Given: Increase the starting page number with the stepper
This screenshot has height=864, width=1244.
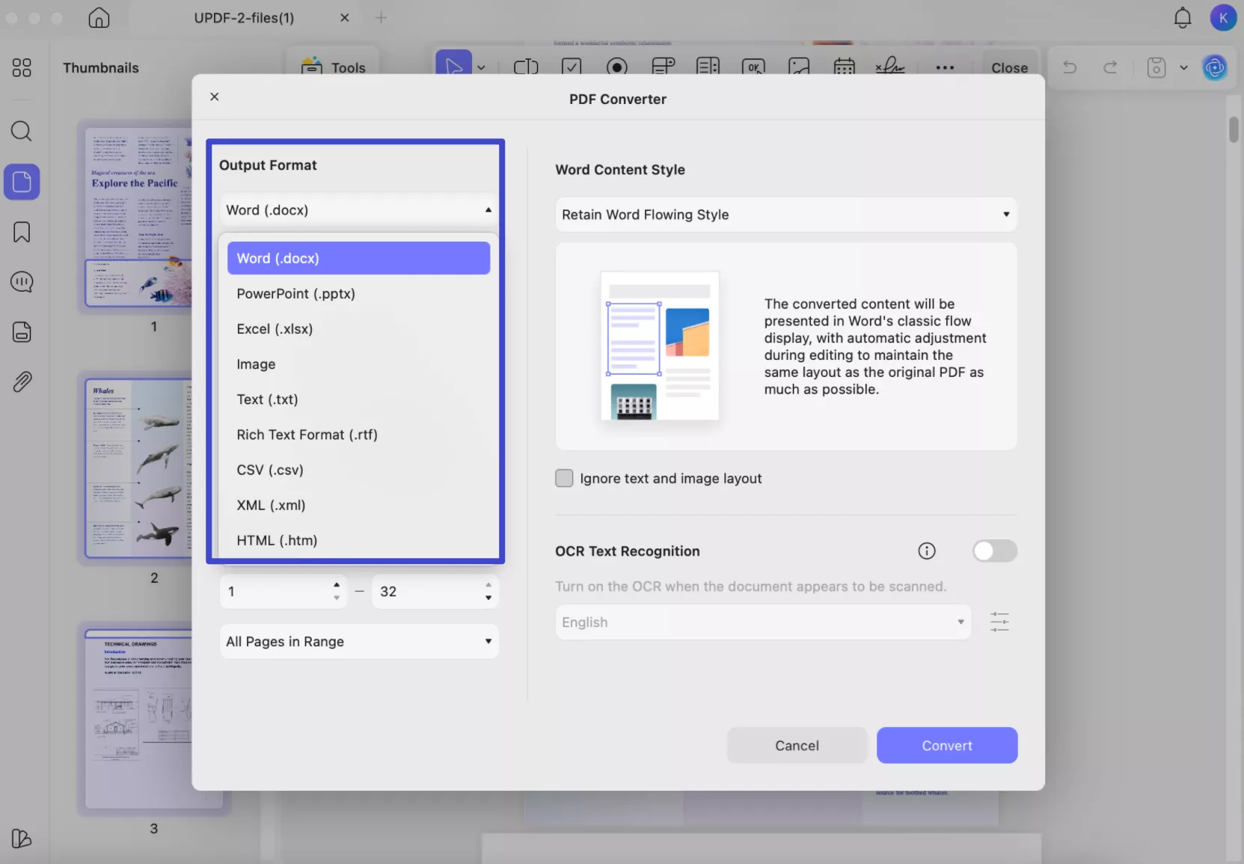Looking at the screenshot, I should tap(337, 585).
